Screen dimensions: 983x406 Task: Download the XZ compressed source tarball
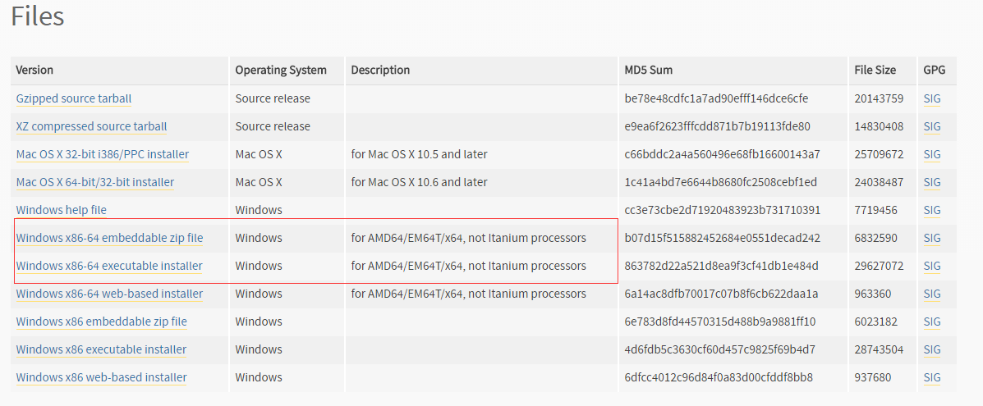[91, 126]
